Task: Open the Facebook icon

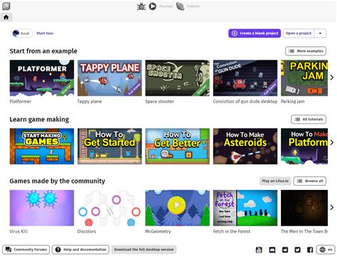Action: (x=310, y=250)
